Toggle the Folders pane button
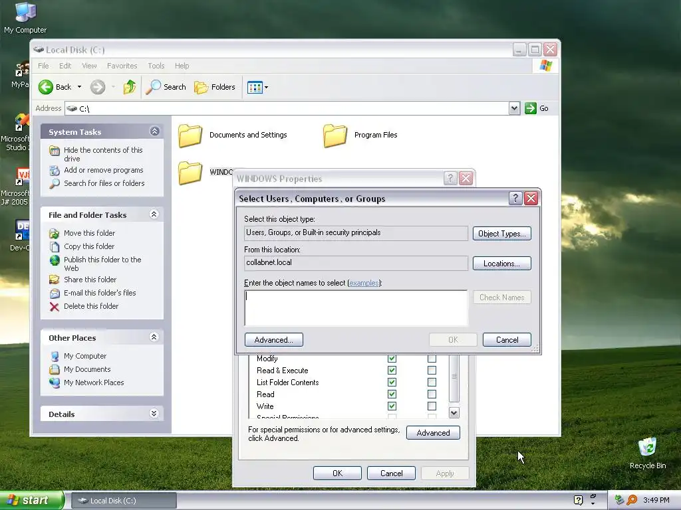 (x=215, y=87)
